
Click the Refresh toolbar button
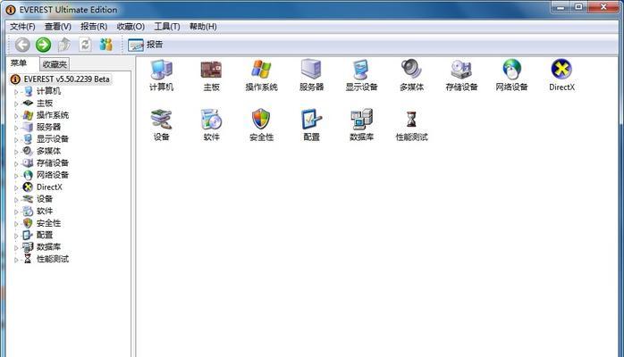85,45
